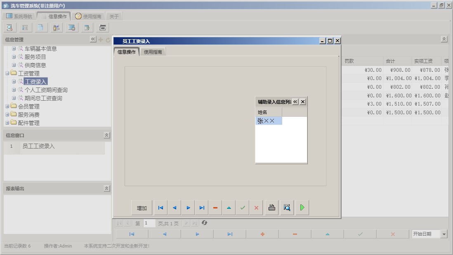Click the 增加 button in dialog
This screenshot has height=255, width=453.
coord(142,208)
